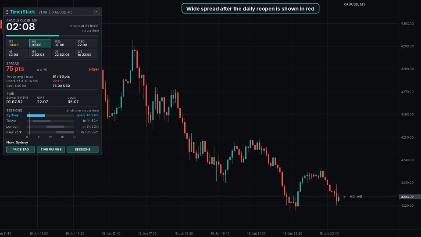
Task: Click the 02:08 timer label on chart
Action: click(356, 197)
